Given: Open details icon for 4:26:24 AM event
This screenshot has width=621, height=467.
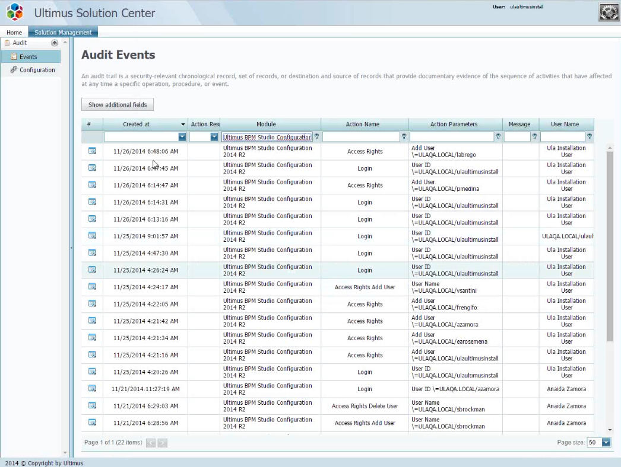Looking at the screenshot, I should coord(92,270).
